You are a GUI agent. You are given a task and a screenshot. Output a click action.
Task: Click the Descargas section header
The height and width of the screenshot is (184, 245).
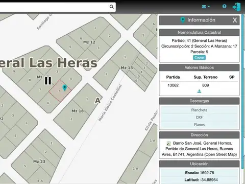click(x=199, y=101)
